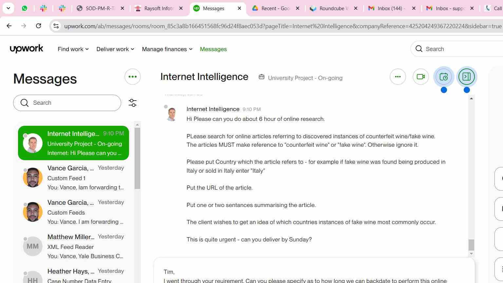The width and height of the screenshot is (503, 283).
Task: Click the contract briefcase icon
Action: coord(261,77)
